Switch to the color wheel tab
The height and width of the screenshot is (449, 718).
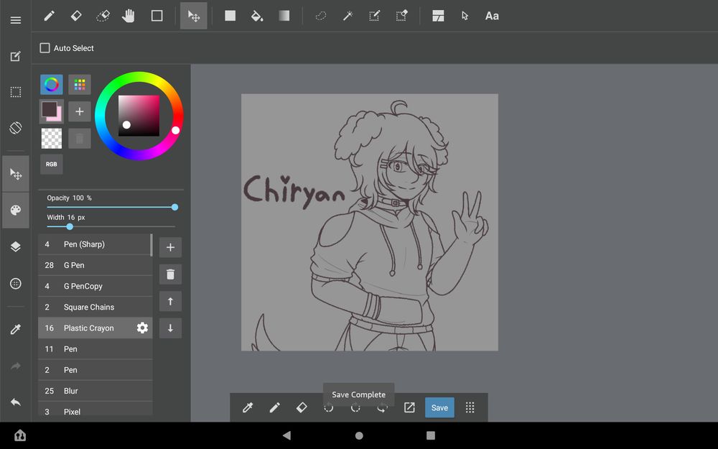[x=51, y=85]
